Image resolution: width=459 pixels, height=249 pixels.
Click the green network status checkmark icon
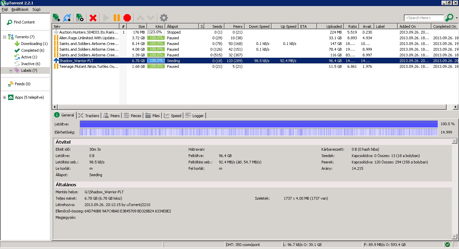tap(448, 245)
